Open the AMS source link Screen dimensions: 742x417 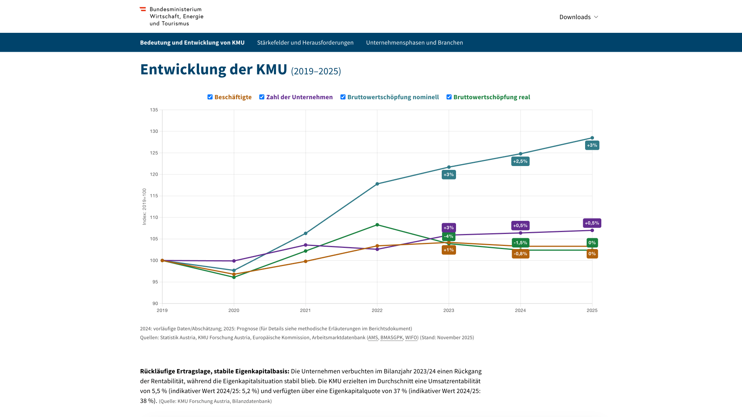373,337
